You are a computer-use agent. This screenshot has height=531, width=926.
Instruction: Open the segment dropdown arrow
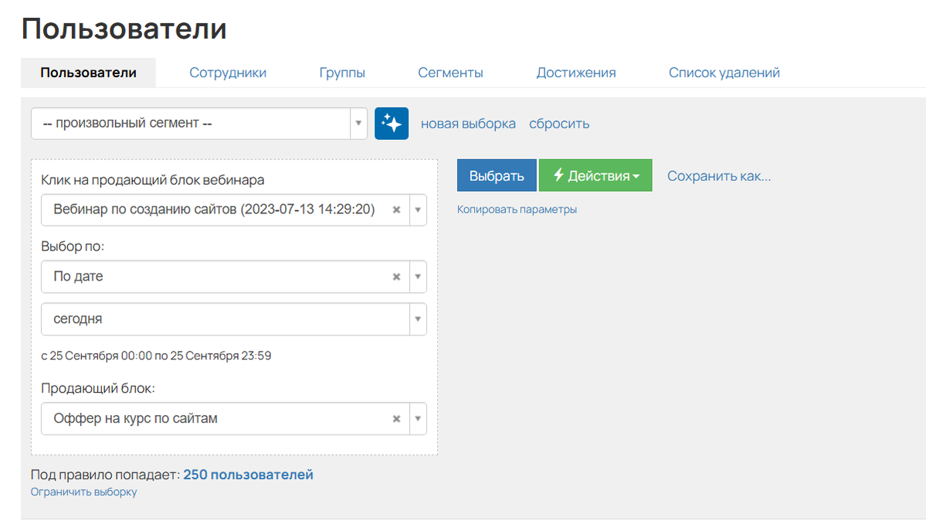coord(358,124)
